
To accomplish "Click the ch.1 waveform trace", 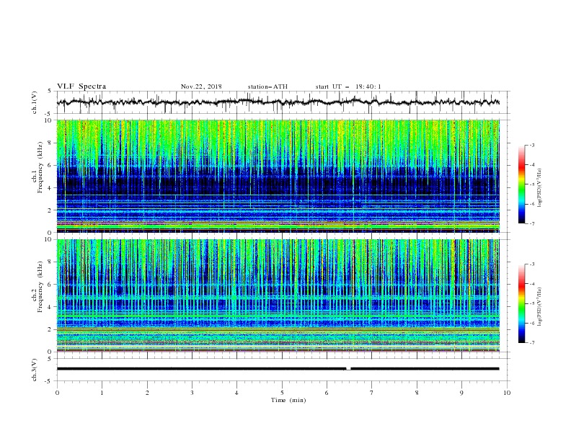I will (x=278, y=102).
